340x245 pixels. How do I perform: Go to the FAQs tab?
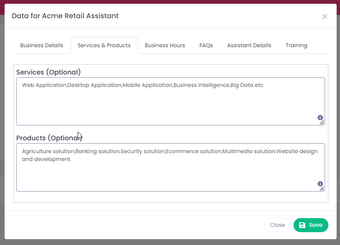coord(206,46)
